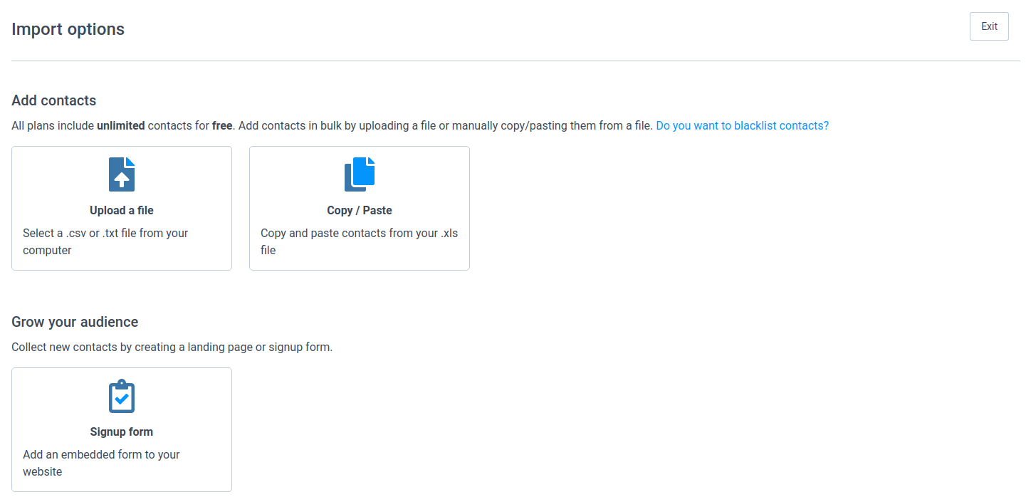
Task: Click "Add an embedded form to your website" text
Action: 101,454
